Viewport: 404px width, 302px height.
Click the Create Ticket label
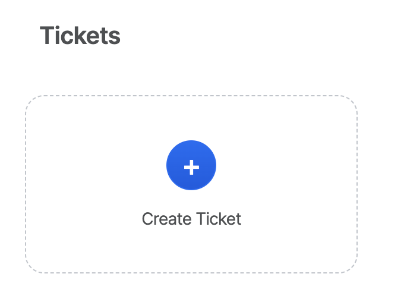pos(191,219)
